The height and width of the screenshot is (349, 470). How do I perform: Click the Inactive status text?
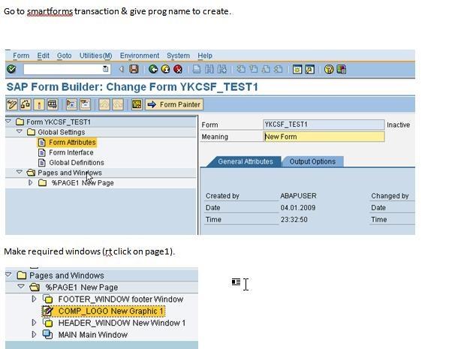pyautogui.click(x=398, y=125)
